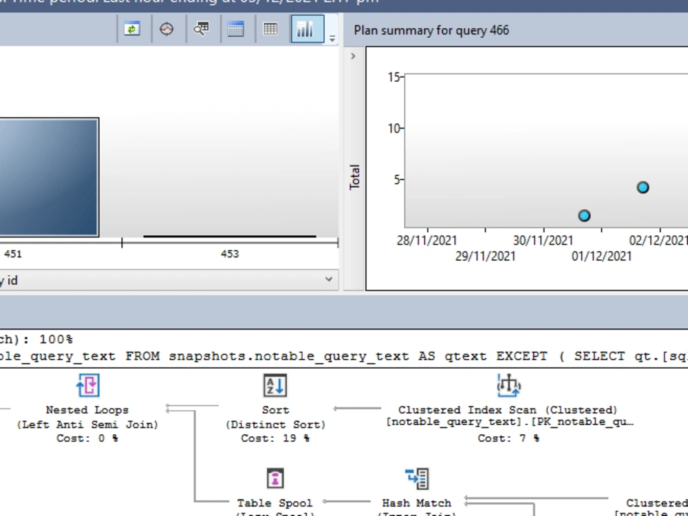Click the '01/12/2021' date label
Screen dimensions: 688x516
pos(601,256)
